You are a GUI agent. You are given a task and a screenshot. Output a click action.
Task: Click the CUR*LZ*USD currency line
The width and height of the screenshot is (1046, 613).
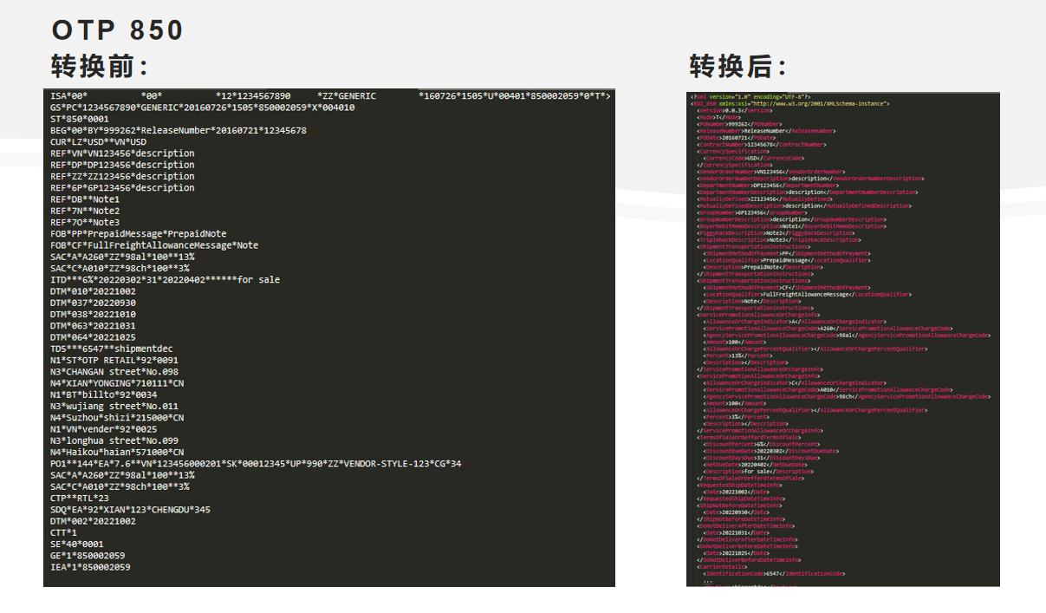click(x=98, y=142)
